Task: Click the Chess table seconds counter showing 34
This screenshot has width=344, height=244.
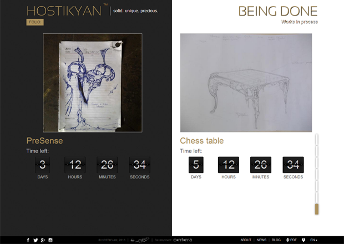Action: (x=293, y=165)
